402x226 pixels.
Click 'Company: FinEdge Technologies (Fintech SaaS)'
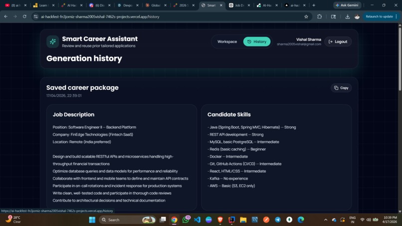93,134
